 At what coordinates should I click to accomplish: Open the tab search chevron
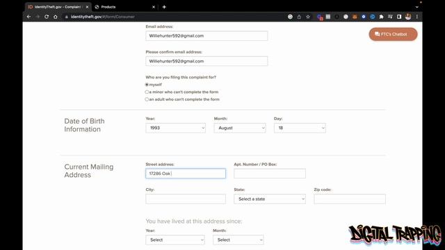pyautogui.click(x=417, y=7)
